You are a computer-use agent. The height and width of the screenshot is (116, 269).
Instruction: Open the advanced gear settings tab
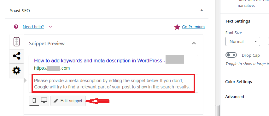tap(17, 71)
